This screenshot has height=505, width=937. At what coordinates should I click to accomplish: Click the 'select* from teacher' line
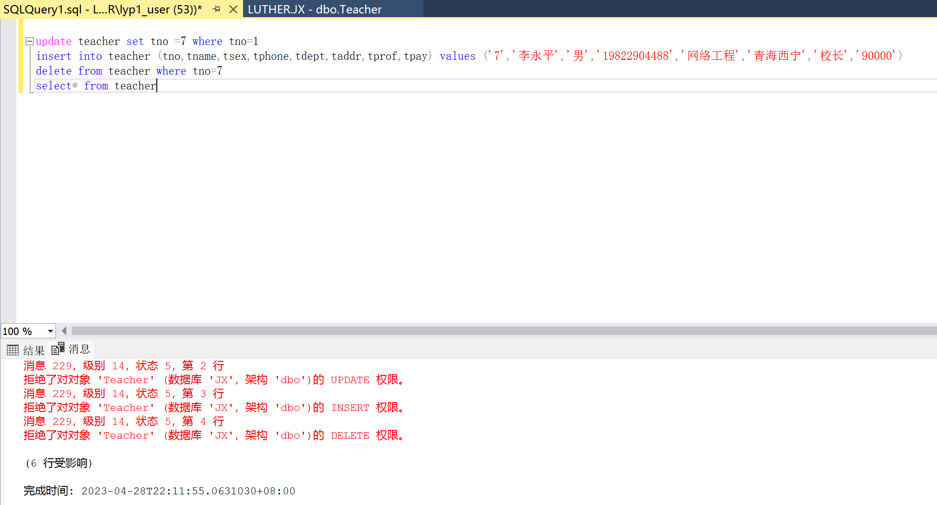point(96,86)
